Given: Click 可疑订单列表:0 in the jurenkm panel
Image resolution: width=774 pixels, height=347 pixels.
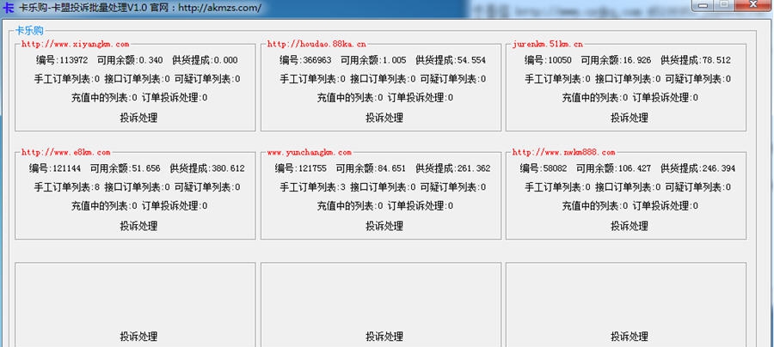Looking at the screenshot, I should click(x=698, y=79).
